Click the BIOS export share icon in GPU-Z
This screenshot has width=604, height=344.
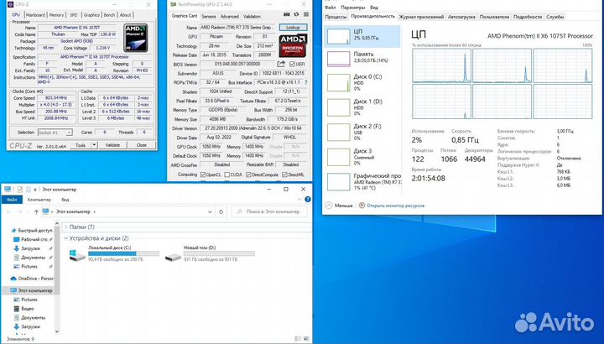(281, 64)
